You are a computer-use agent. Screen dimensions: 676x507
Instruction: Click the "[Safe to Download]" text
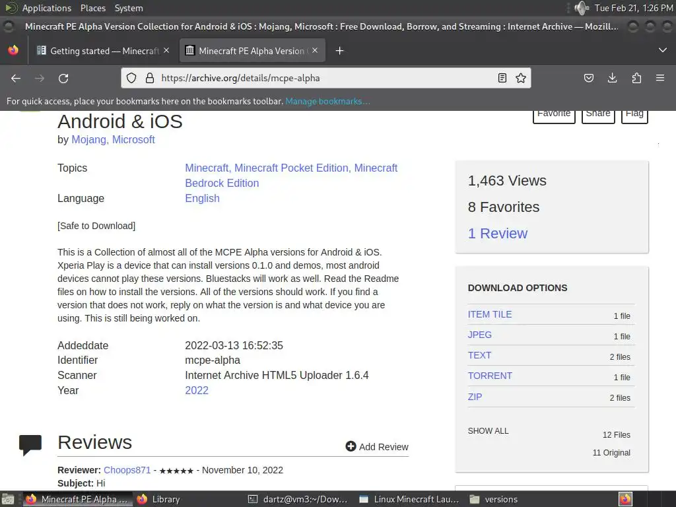[96, 226]
